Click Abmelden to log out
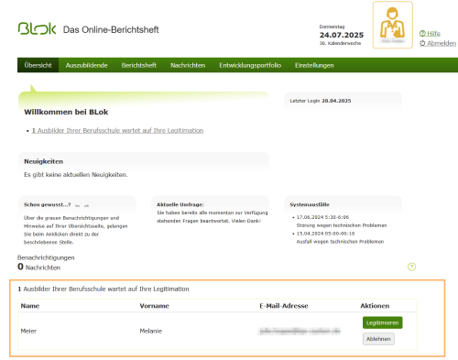The image size is (458, 360). [x=438, y=43]
